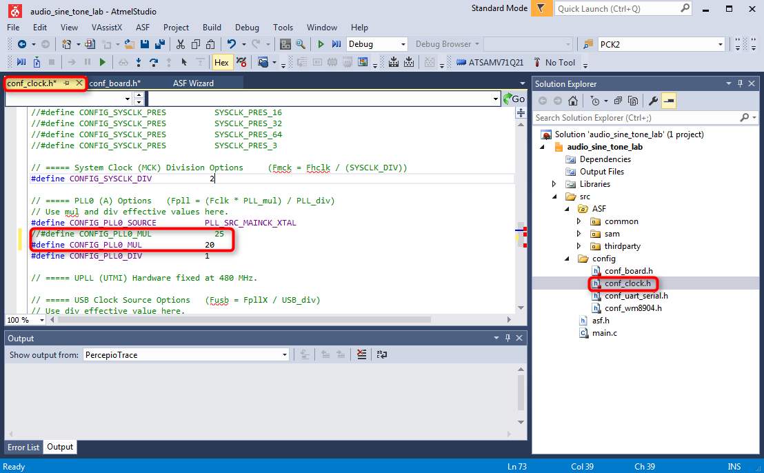Click the Undo arrow icon
Screen dimensions: 764x473
232,44
